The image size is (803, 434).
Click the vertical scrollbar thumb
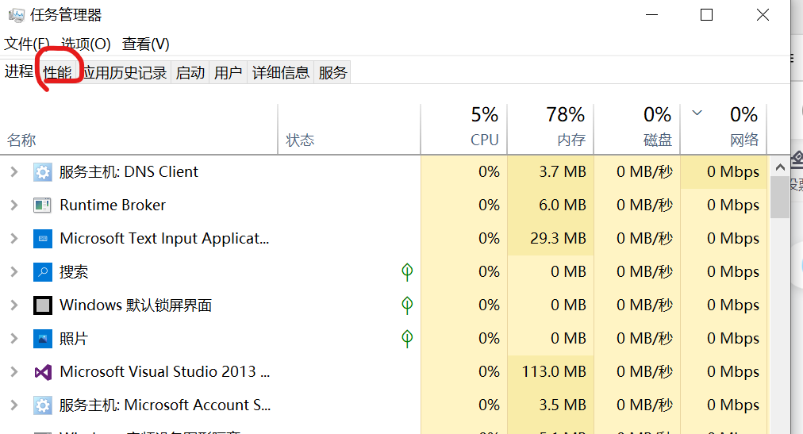[x=780, y=198]
